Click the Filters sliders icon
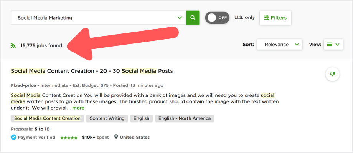The width and height of the screenshot is (353, 153). click(x=267, y=18)
